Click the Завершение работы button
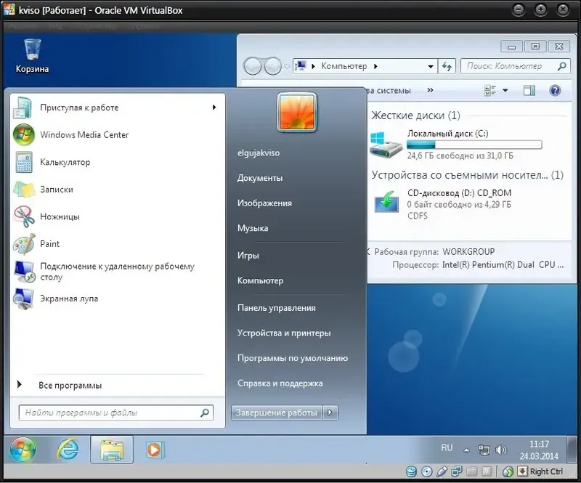Screen dimensions: 581x483 (x=277, y=413)
